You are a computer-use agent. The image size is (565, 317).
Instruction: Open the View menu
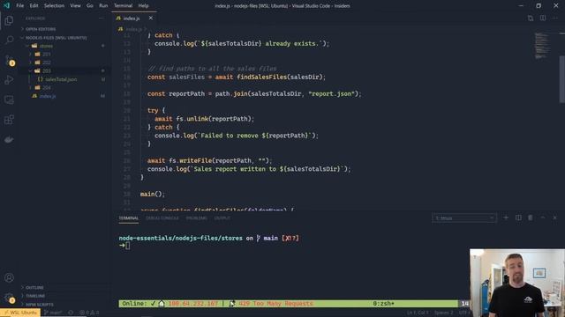tap(75, 5)
